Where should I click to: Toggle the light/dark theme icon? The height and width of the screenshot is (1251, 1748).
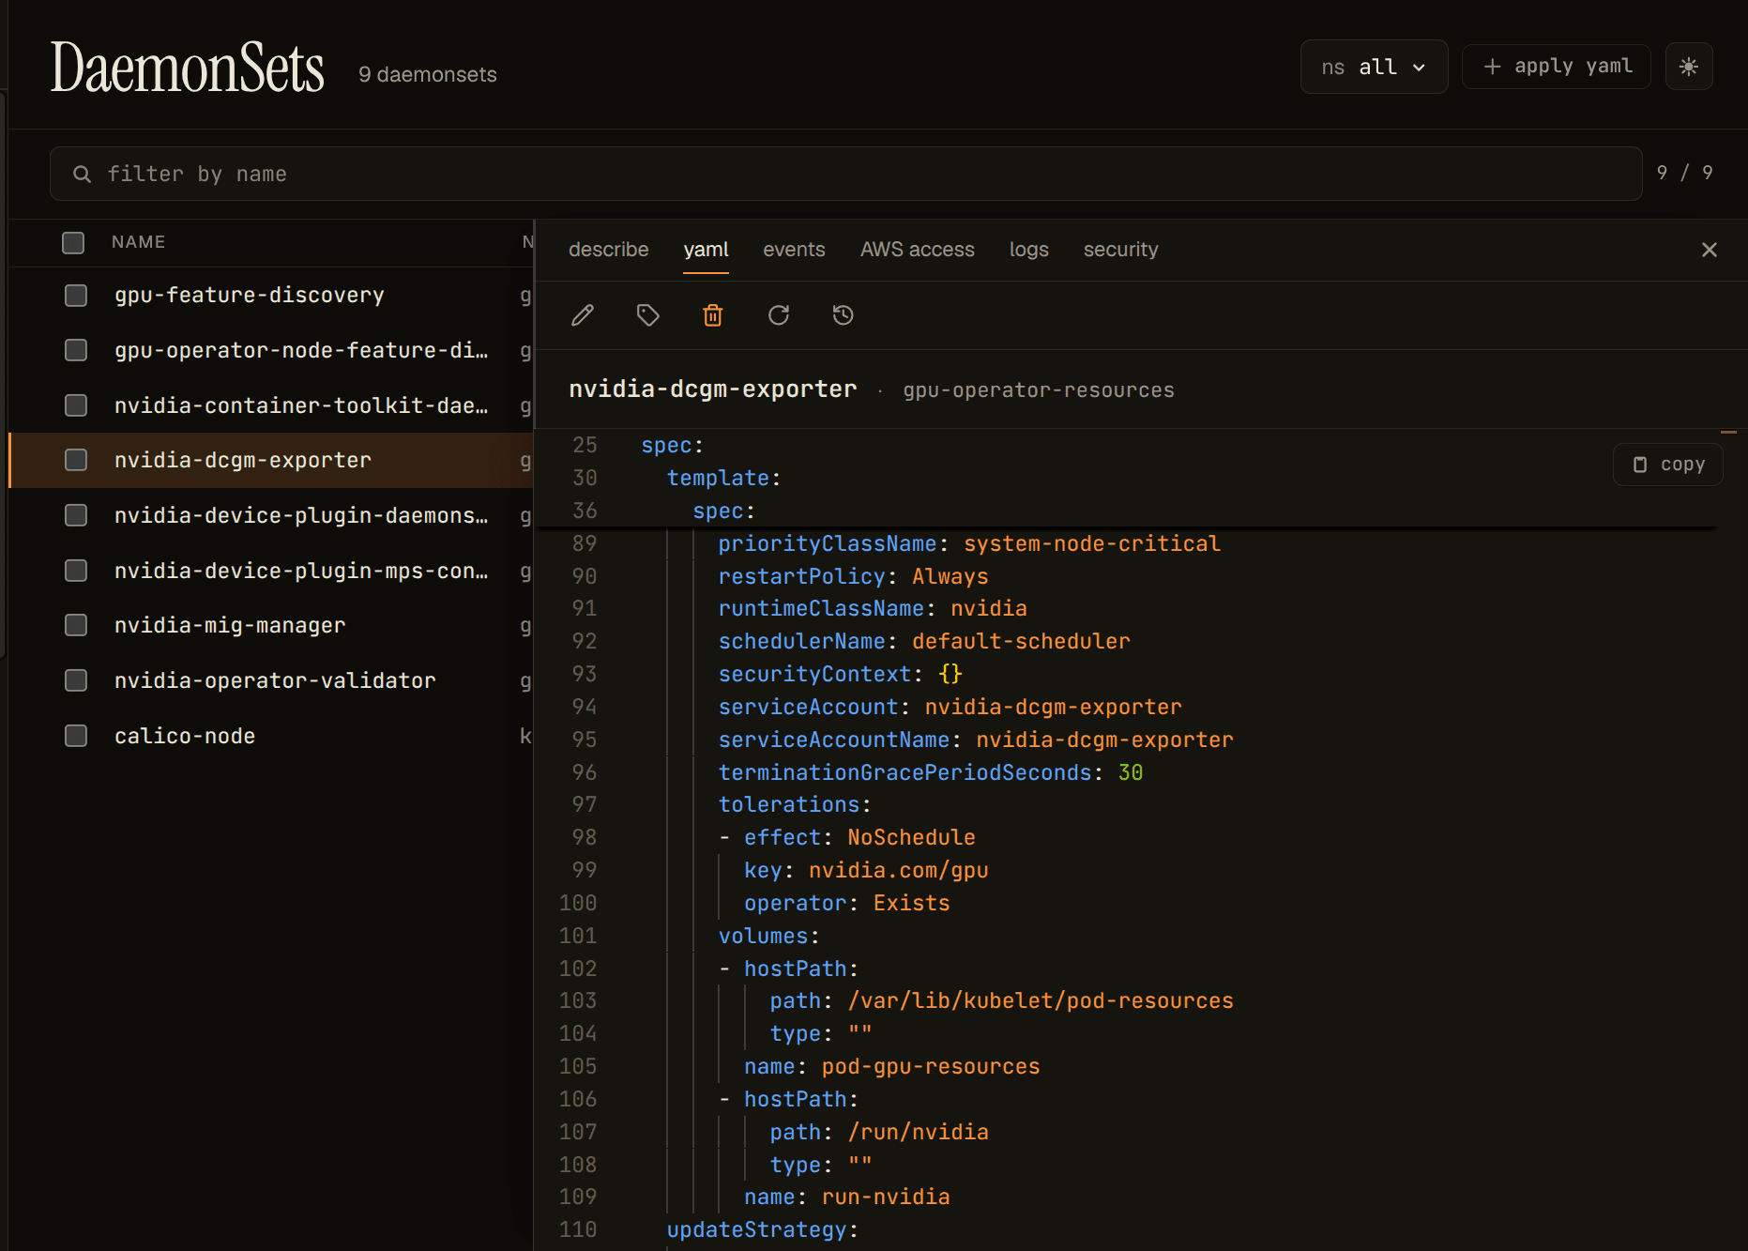1689,67
